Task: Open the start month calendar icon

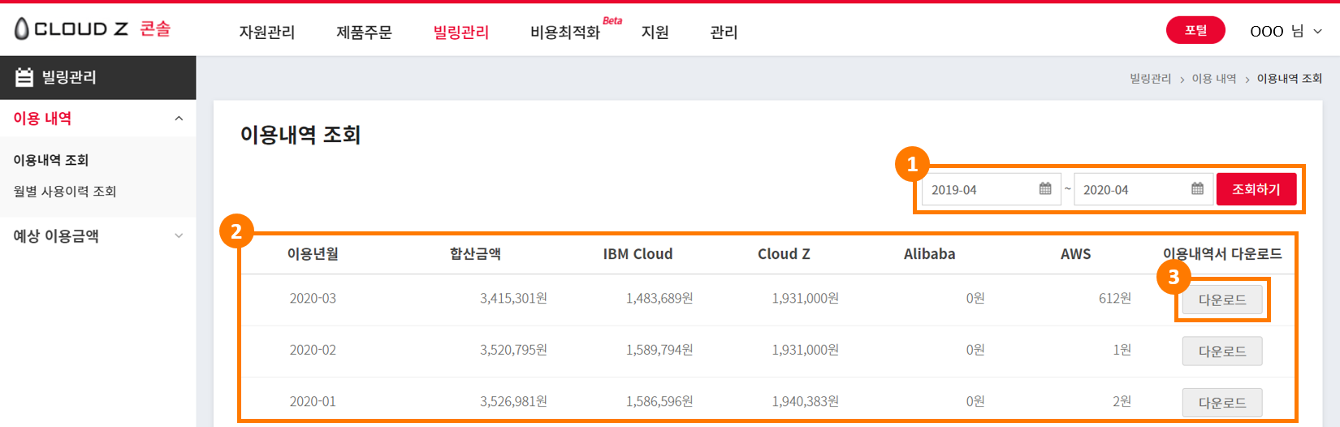Action: 1045,189
